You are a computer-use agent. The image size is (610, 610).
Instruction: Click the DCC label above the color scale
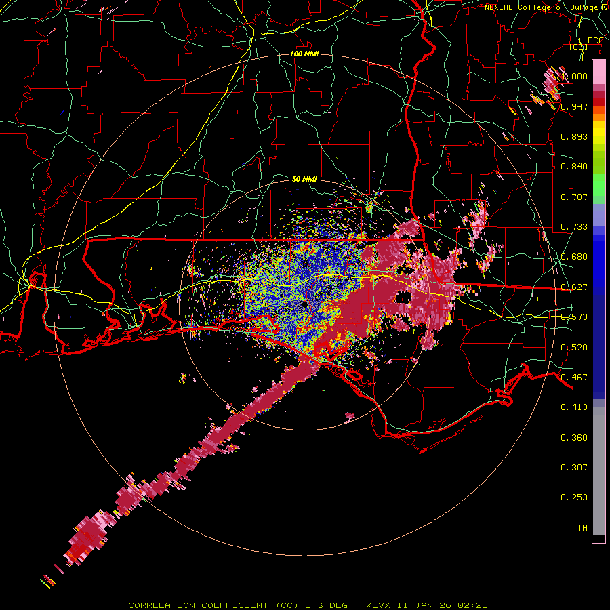click(x=595, y=41)
